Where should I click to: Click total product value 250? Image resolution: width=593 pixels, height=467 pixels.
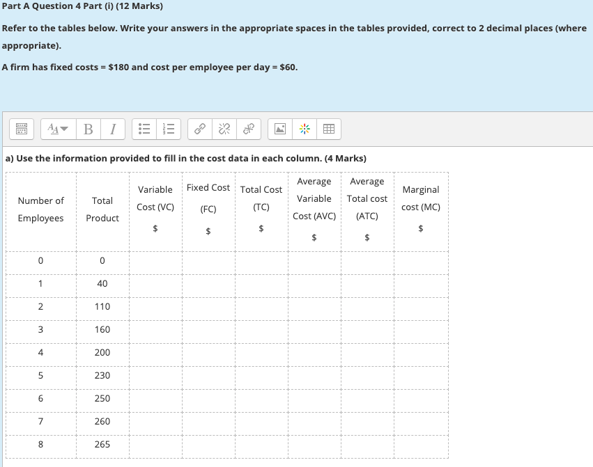coord(102,399)
